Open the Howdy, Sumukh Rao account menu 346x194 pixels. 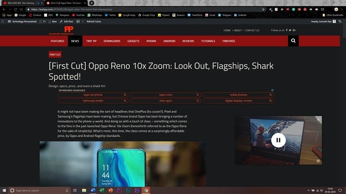323,21
